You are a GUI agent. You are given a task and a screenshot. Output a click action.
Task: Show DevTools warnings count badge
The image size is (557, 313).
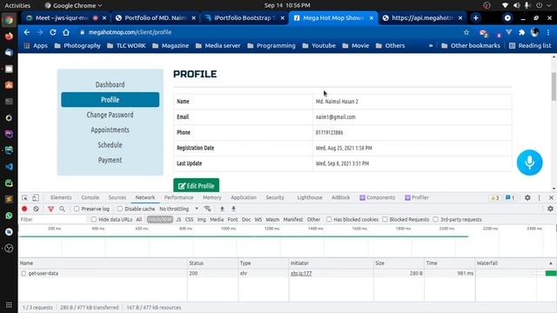point(495,197)
